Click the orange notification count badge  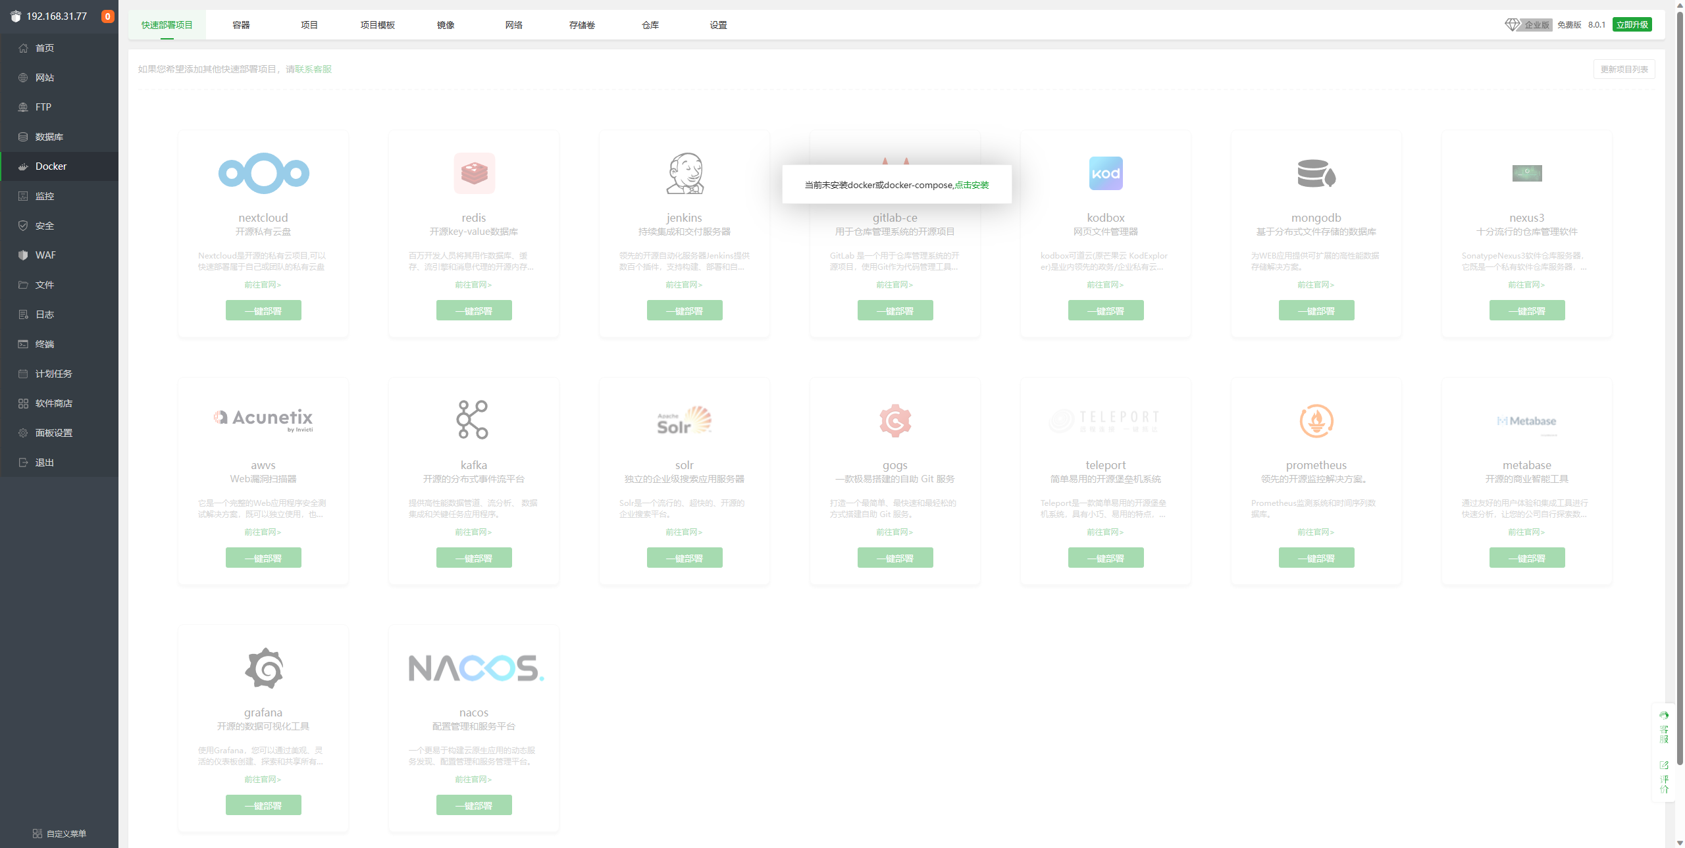click(x=107, y=16)
